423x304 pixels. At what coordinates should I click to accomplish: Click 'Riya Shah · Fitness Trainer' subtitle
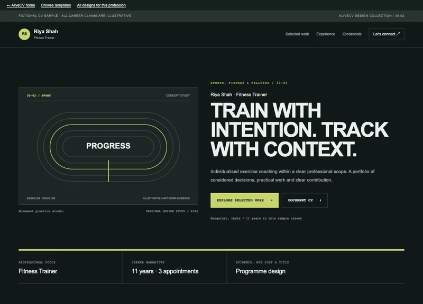(x=239, y=95)
